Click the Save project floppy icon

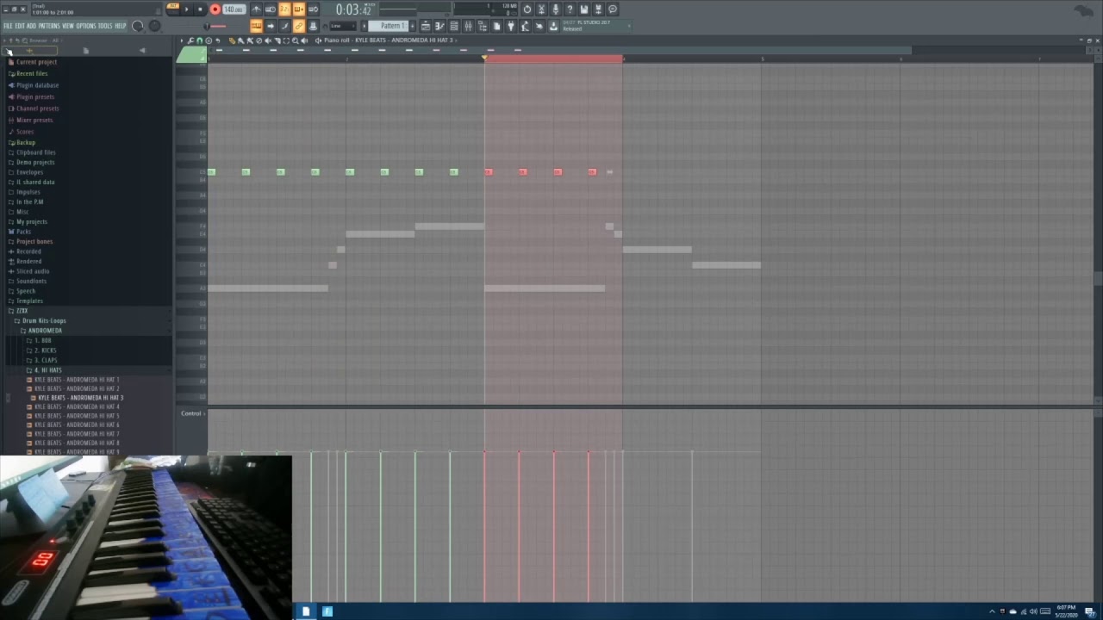pos(584,9)
